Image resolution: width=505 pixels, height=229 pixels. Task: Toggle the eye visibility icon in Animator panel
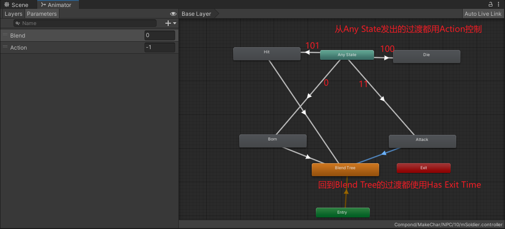tap(173, 14)
